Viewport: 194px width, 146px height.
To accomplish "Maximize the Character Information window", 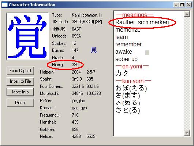I will pos(182,5).
